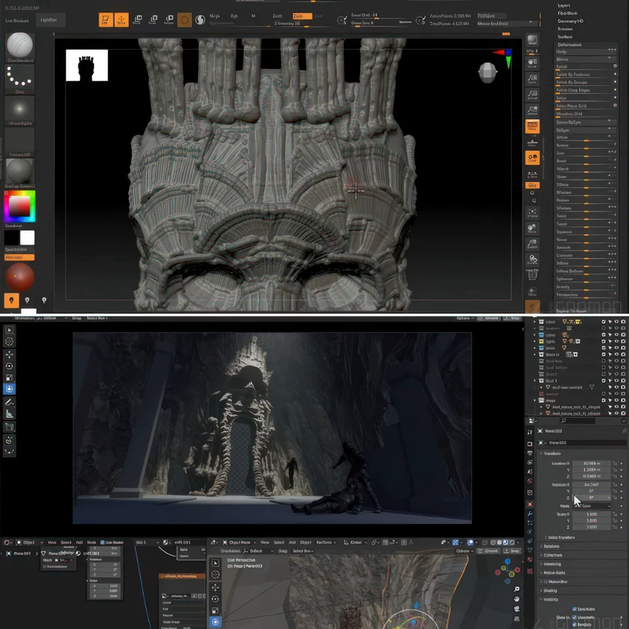Expand the Delta Transform subpanel
The width and height of the screenshot is (629, 629).
click(x=559, y=537)
